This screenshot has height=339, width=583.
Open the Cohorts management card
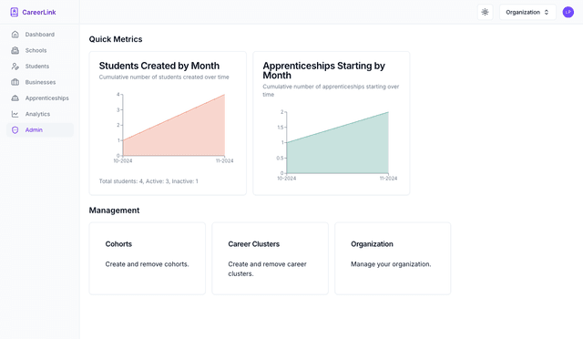coord(148,259)
